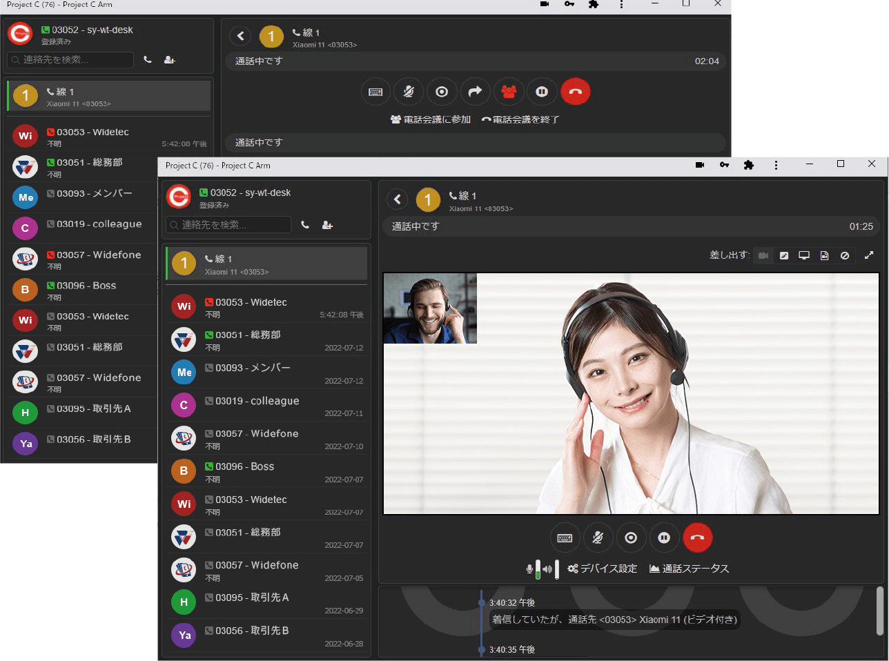889x661 pixels.
Task: Open 03095 - 取引先A in back window list
Action: (x=83, y=413)
